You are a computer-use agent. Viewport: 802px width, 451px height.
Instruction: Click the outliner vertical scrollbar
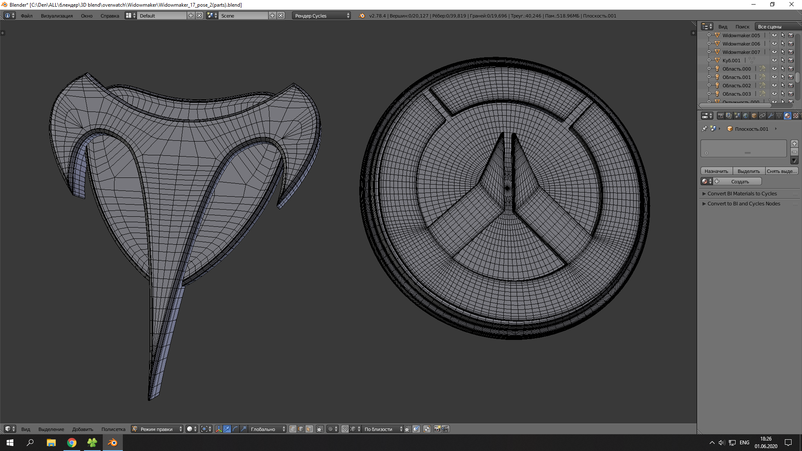coord(797,77)
